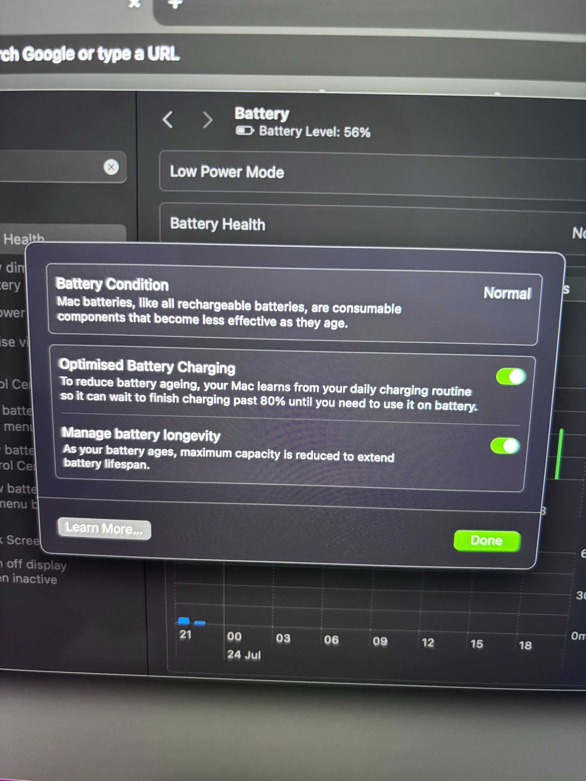
Task: Close the current browser tab
Action: point(134,4)
